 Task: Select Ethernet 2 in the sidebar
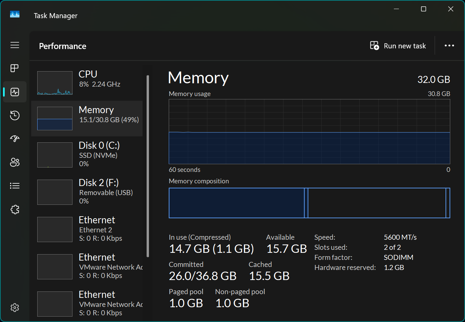tap(87, 229)
